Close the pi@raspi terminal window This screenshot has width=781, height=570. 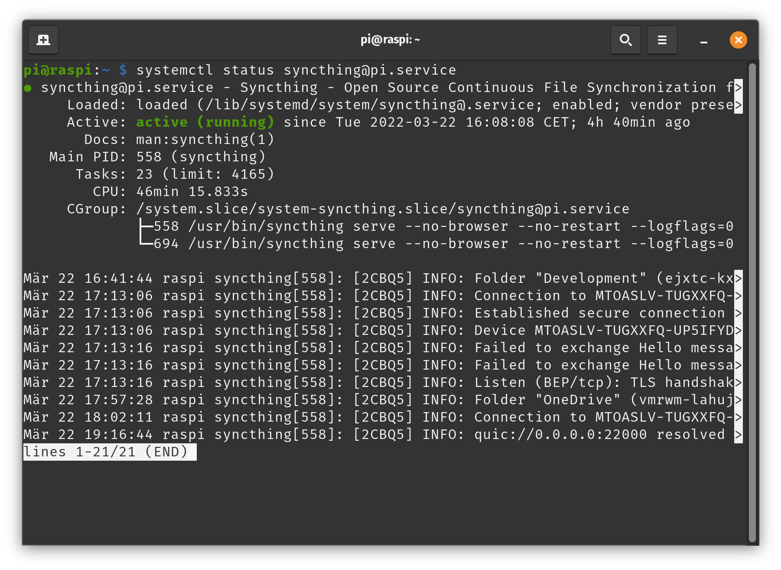[738, 40]
